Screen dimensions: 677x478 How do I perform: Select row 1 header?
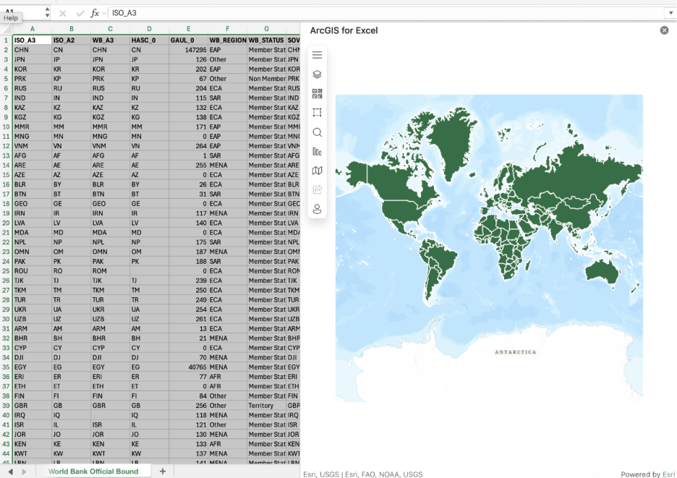(x=6, y=40)
